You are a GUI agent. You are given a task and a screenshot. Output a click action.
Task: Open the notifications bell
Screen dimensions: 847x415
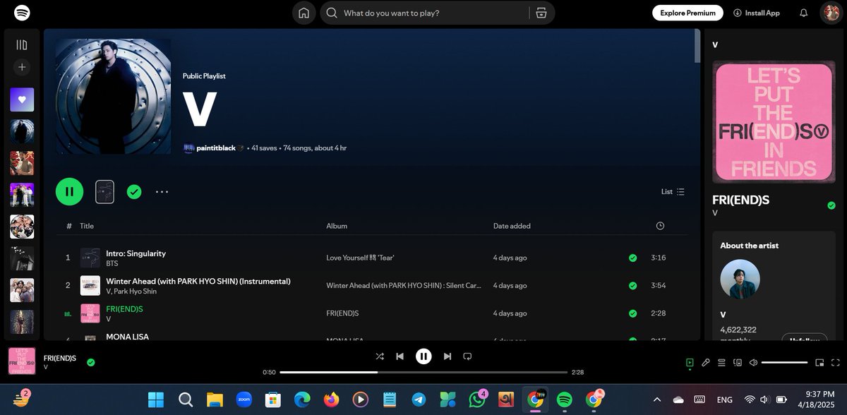803,13
